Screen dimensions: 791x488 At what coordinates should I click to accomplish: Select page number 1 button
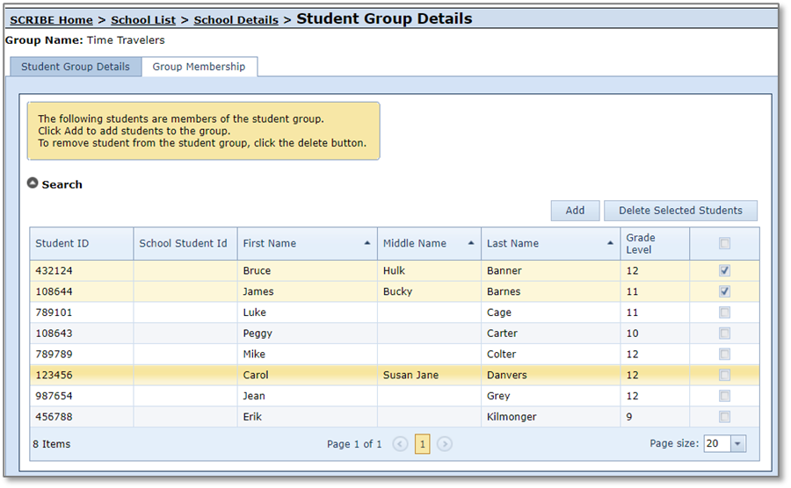click(x=422, y=444)
